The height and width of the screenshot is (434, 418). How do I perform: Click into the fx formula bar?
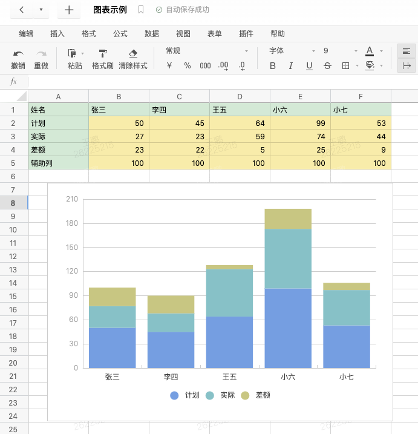223,82
